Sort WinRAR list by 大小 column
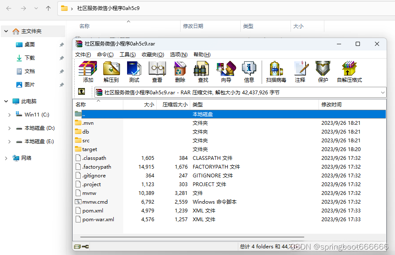The image size is (395, 255). coord(140,105)
